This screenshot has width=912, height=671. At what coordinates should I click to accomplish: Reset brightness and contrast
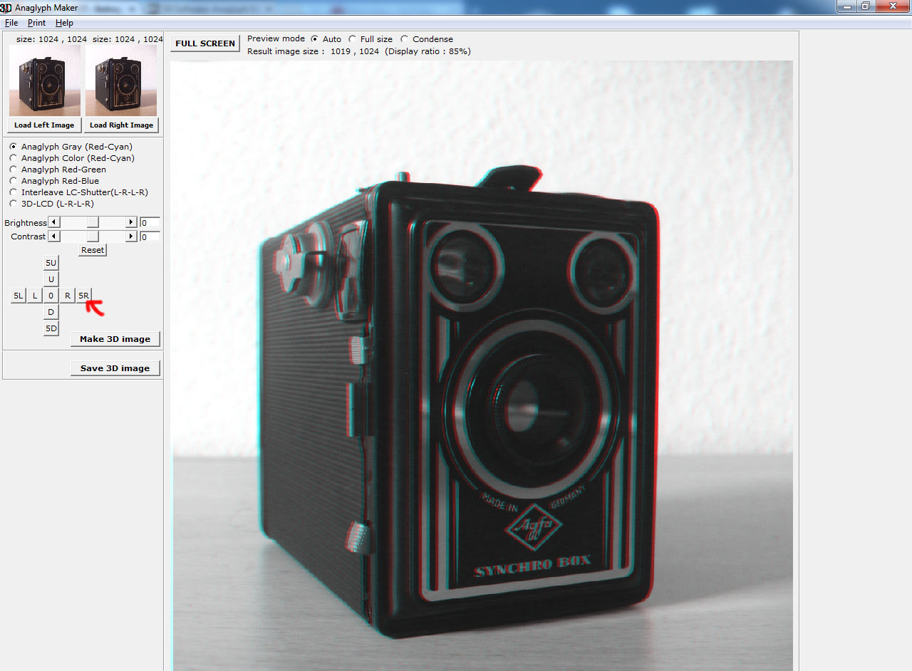(93, 250)
